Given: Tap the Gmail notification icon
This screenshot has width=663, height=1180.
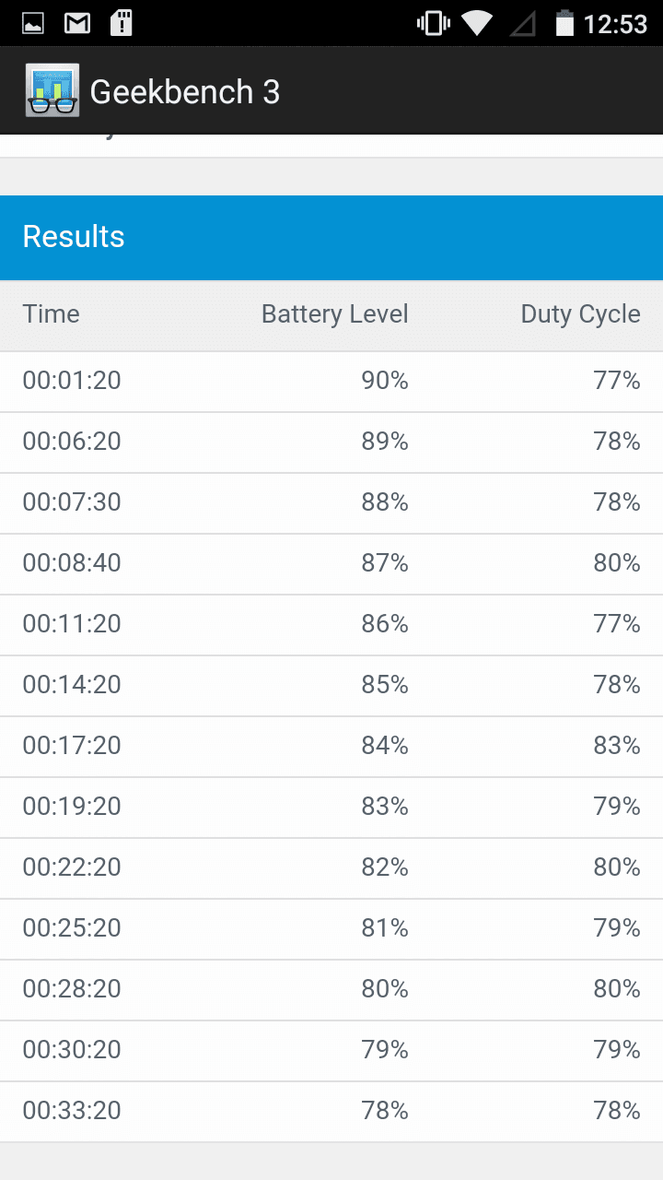Looking at the screenshot, I should 77,23.
